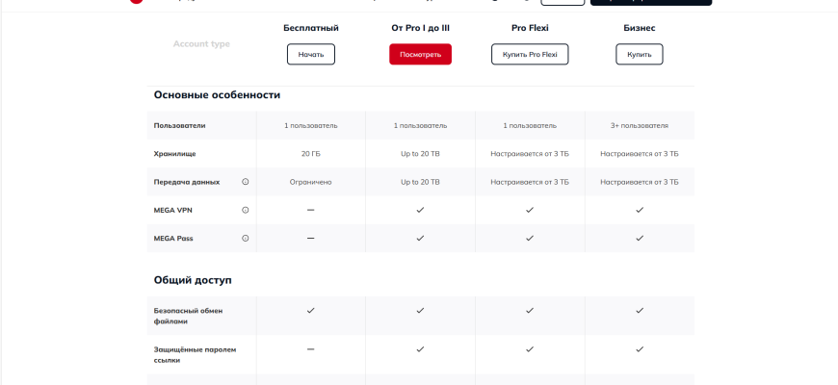The image size is (838, 385).
Task: Click the Бизнес column heading
Action: pyautogui.click(x=640, y=28)
